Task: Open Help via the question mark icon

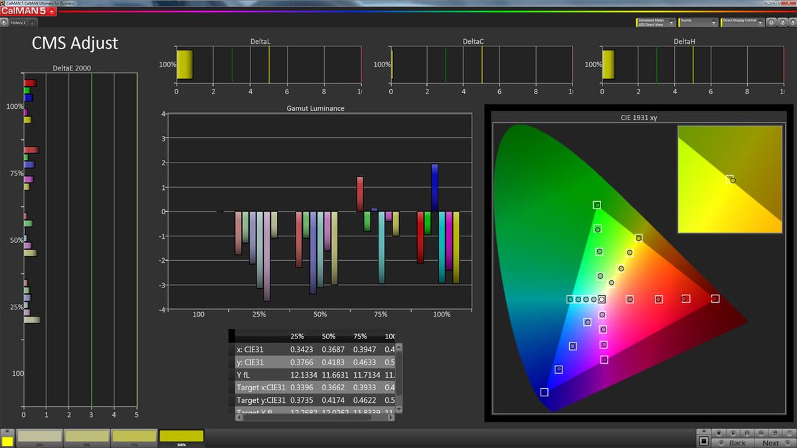Action: (x=782, y=22)
